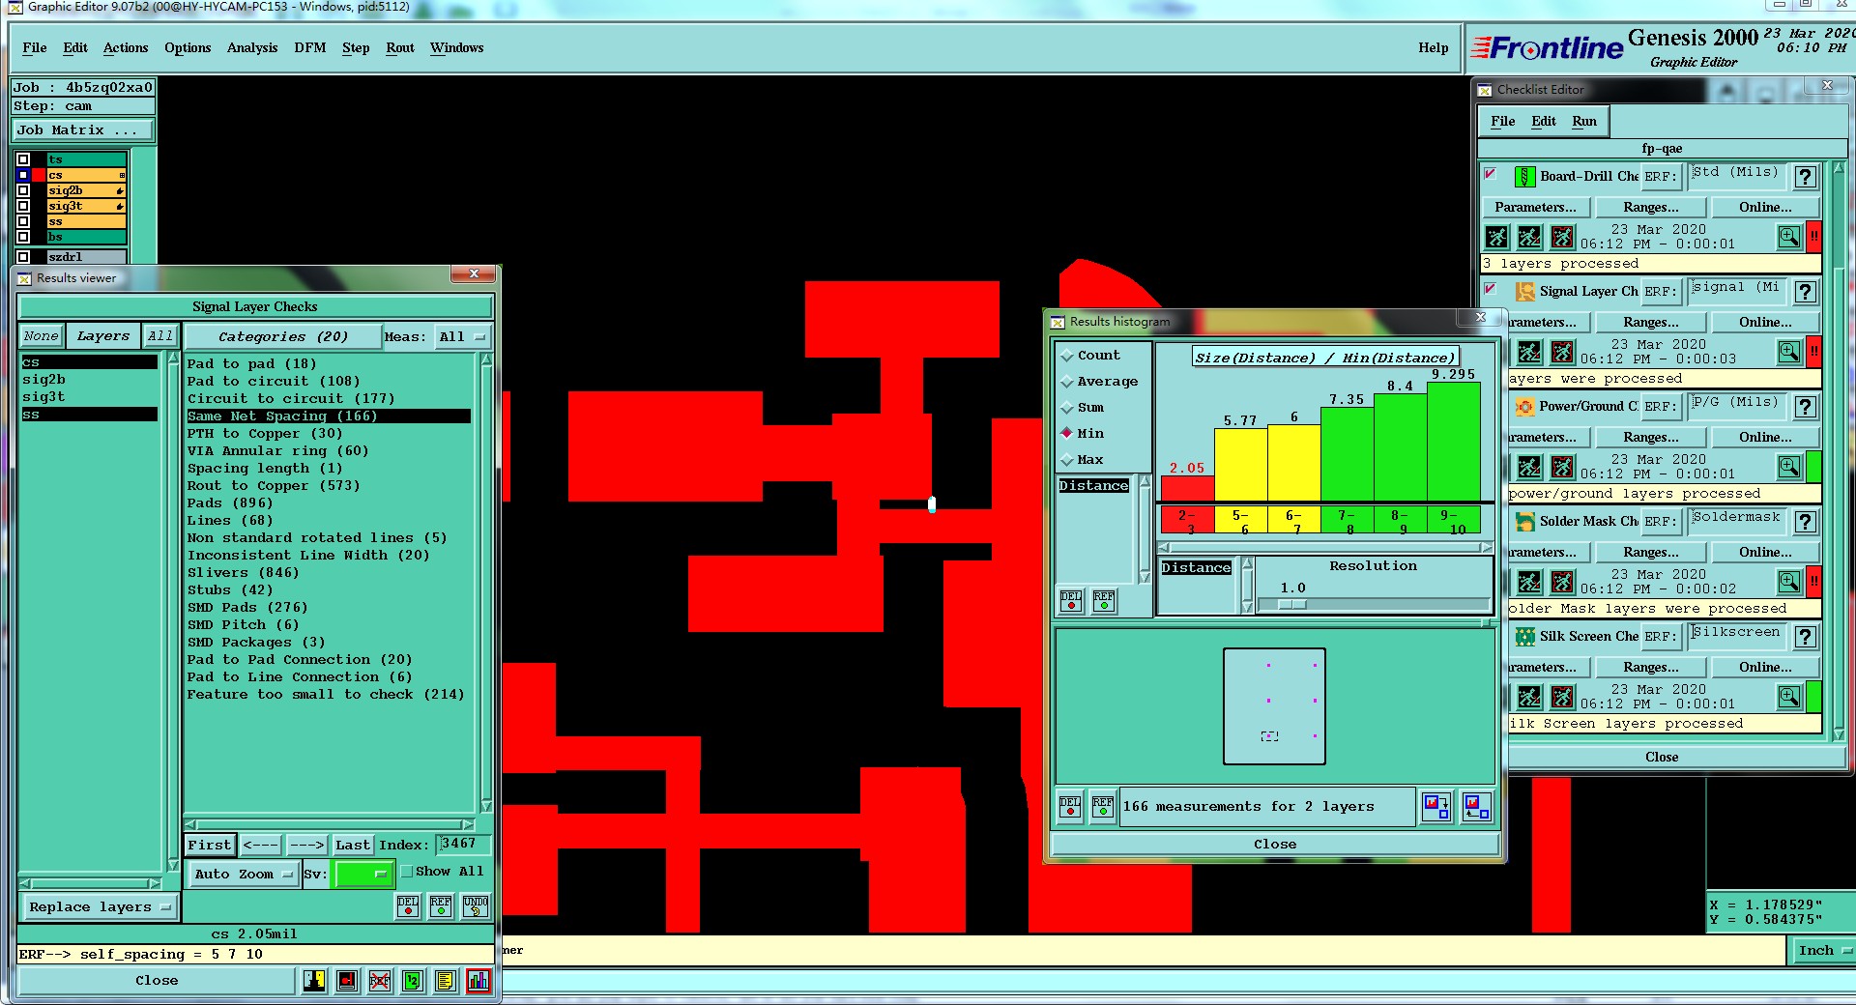Image resolution: width=1856 pixels, height=1005 pixels.
Task: Click Ranges button under Board-Drill Checks
Action: click(x=1650, y=208)
